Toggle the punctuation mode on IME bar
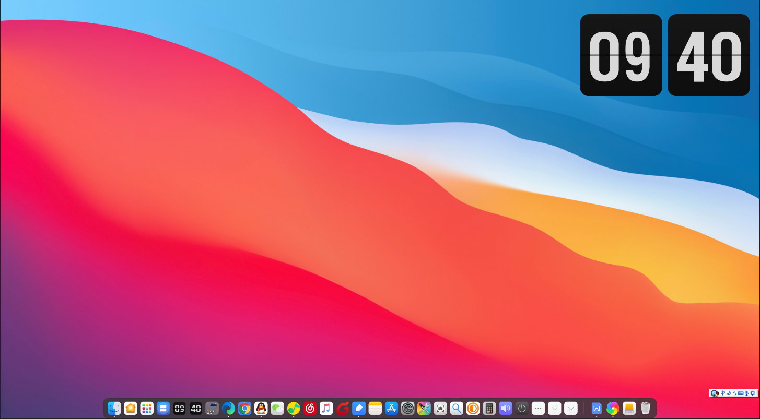The height and width of the screenshot is (419, 760). coord(735,393)
